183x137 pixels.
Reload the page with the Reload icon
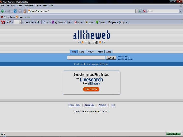pyautogui.click(x=15, y=11)
